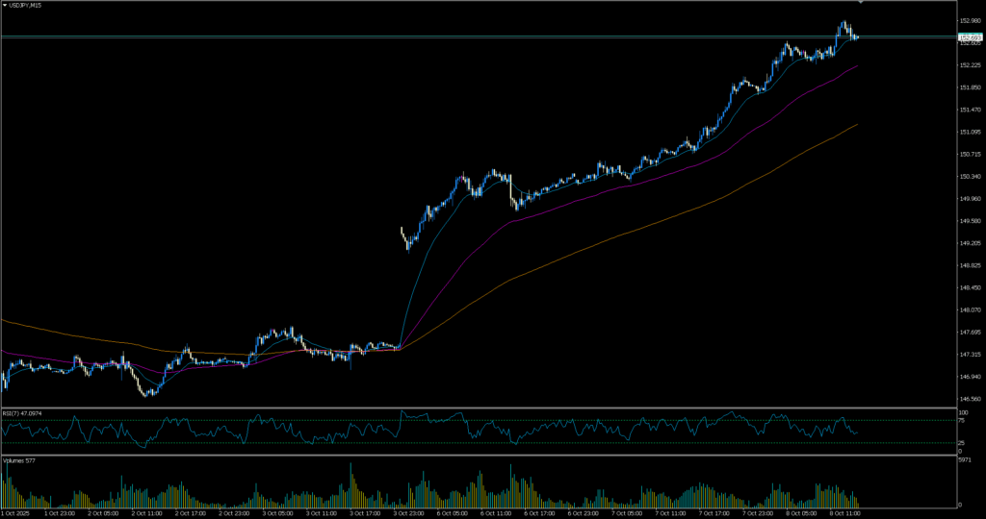This screenshot has width=986, height=519.
Task: Select the magenta moving average line
Action: click(674, 170)
